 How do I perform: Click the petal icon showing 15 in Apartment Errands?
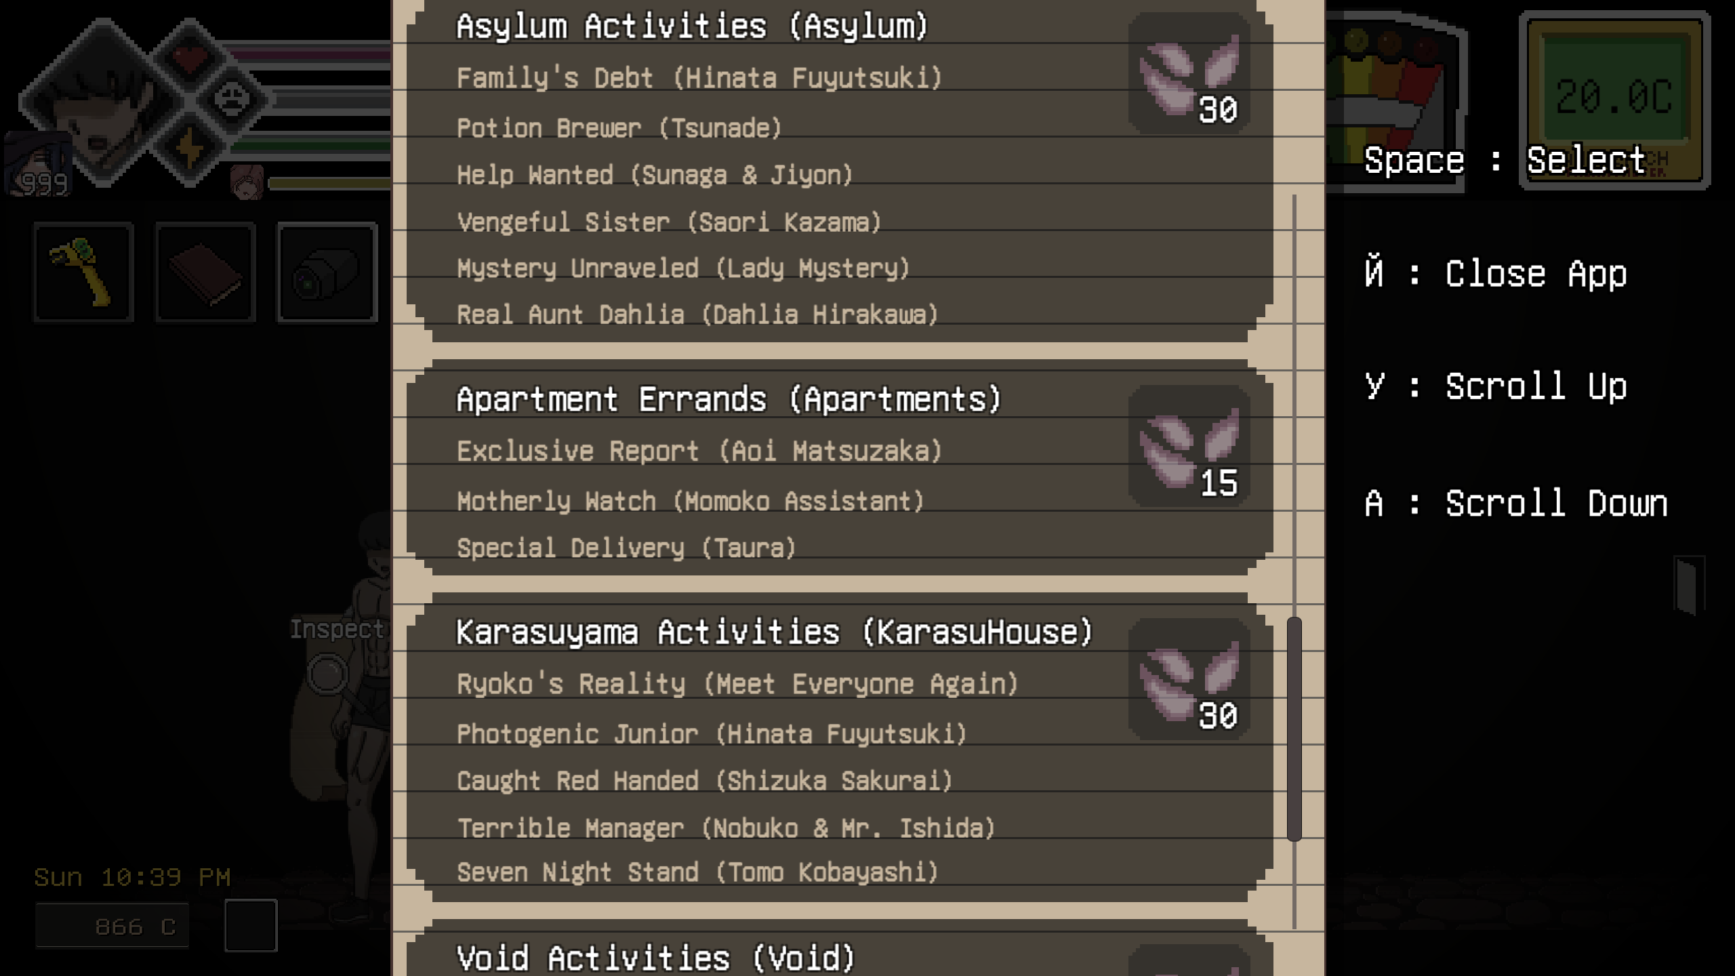(x=1189, y=446)
